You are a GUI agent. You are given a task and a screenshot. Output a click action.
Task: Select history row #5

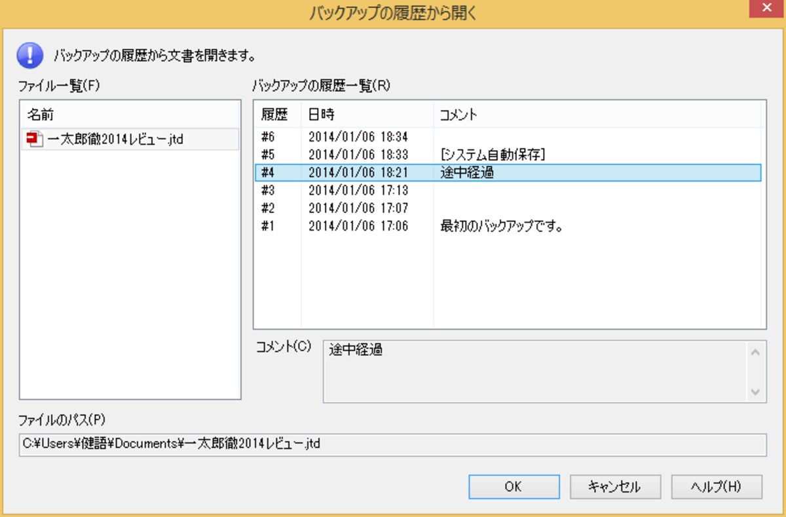click(x=507, y=155)
